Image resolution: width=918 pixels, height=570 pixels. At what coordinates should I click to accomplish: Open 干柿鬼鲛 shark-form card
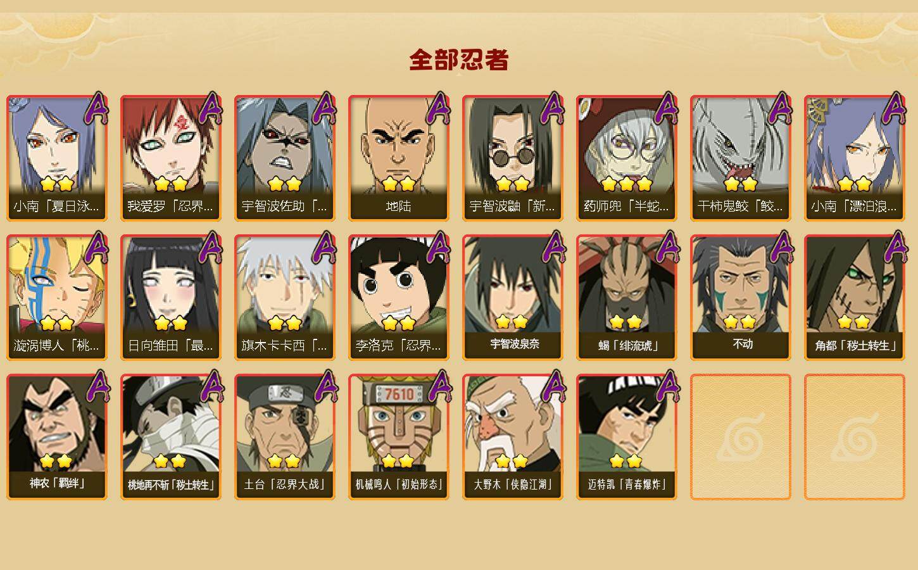741,158
